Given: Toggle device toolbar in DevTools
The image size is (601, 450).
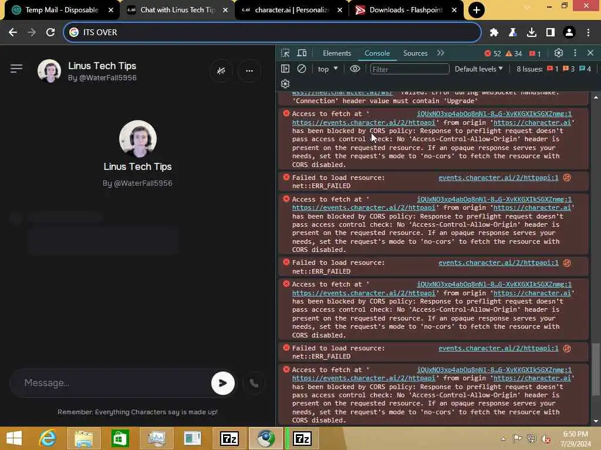Looking at the screenshot, I should tap(302, 53).
